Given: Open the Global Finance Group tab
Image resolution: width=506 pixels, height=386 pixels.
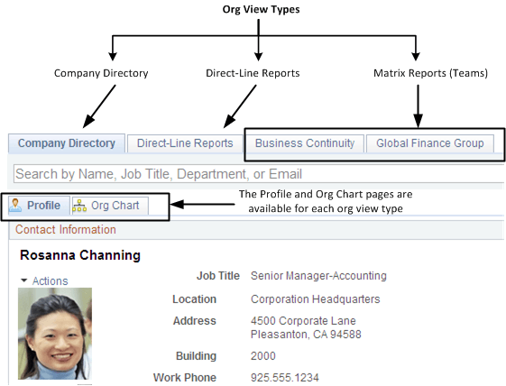Looking at the screenshot, I should point(430,143).
